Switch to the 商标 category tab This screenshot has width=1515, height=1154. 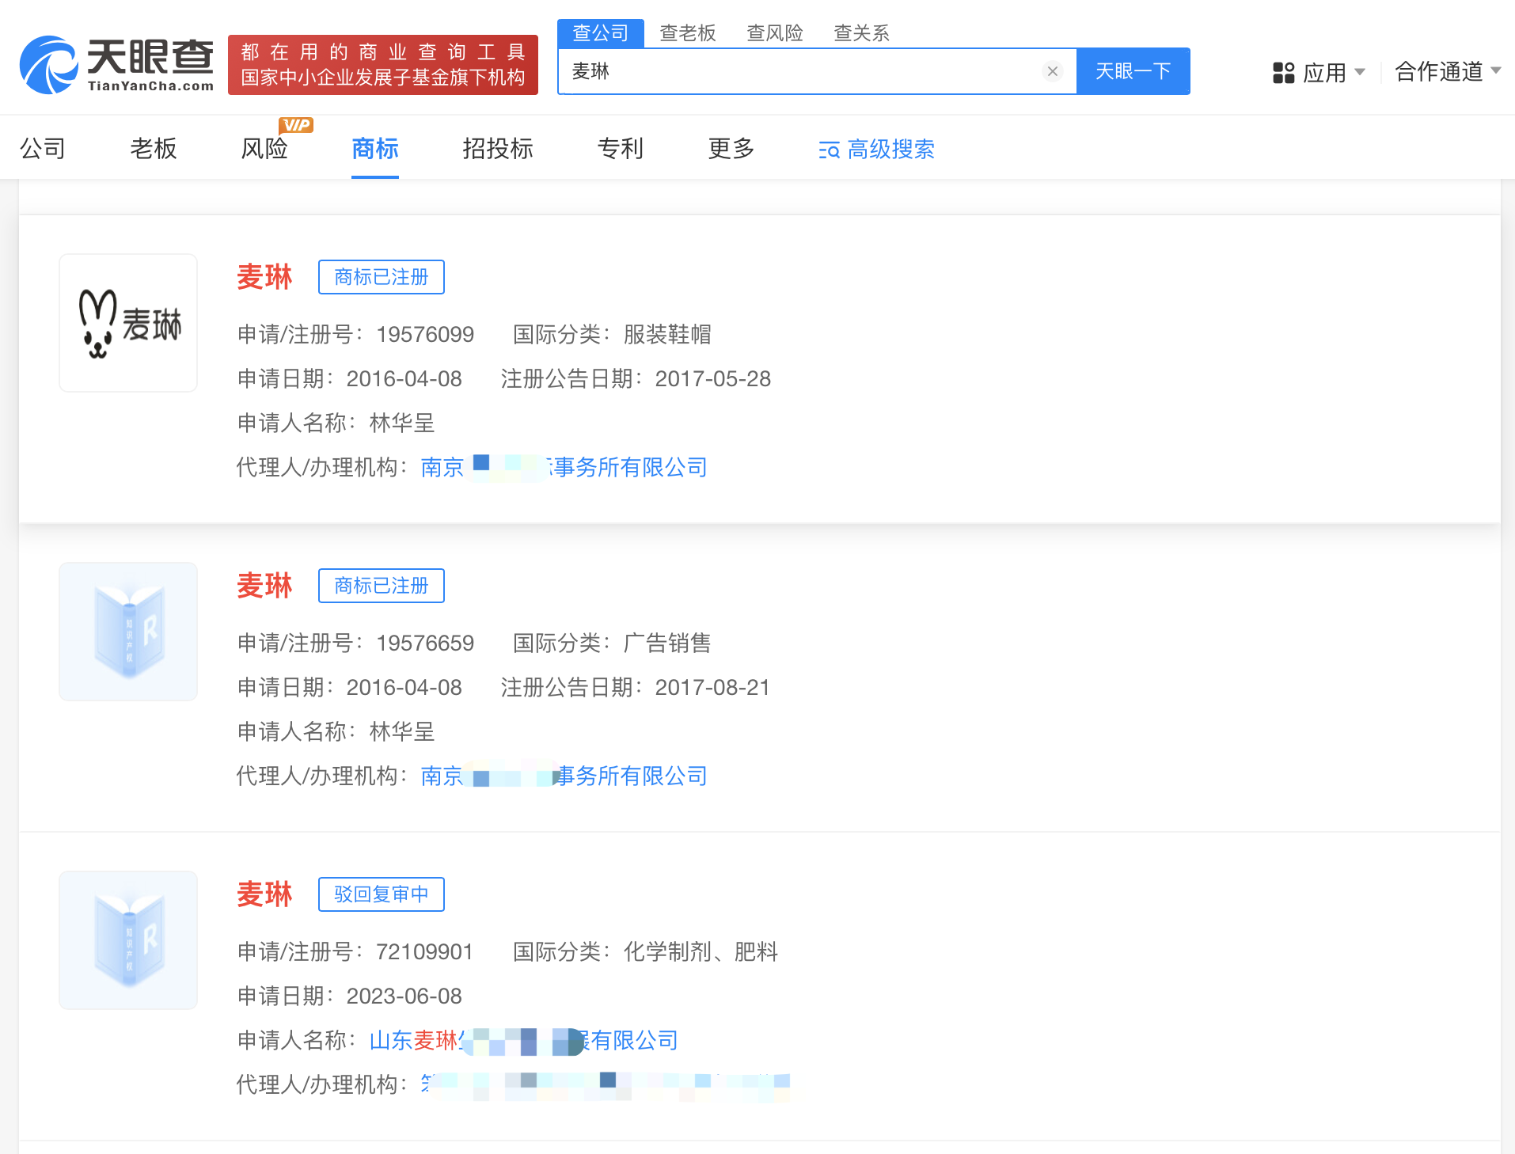pyautogui.click(x=375, y=148)
